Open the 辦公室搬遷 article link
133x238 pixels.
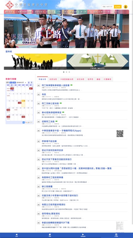(x=47, y=186)
